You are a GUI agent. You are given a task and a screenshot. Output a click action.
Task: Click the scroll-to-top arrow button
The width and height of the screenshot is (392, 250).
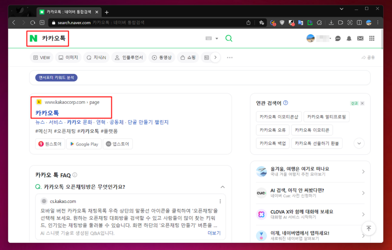(x=368, y=228)
